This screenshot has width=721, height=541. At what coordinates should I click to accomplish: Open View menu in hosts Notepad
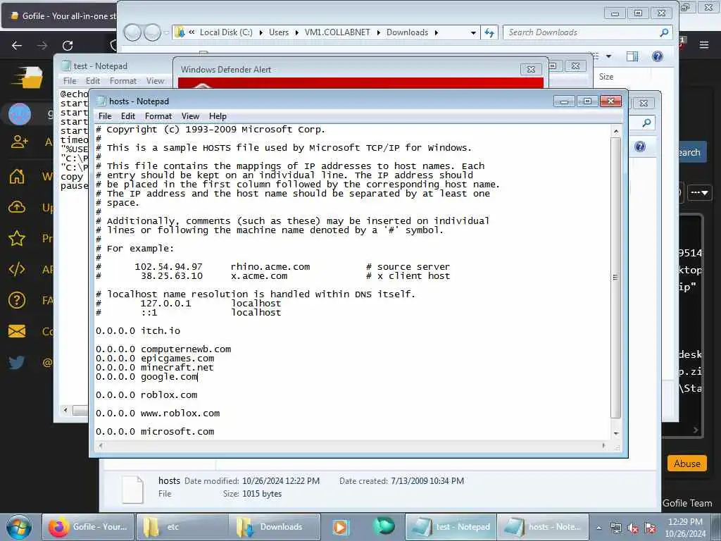[x=190, y=116]
